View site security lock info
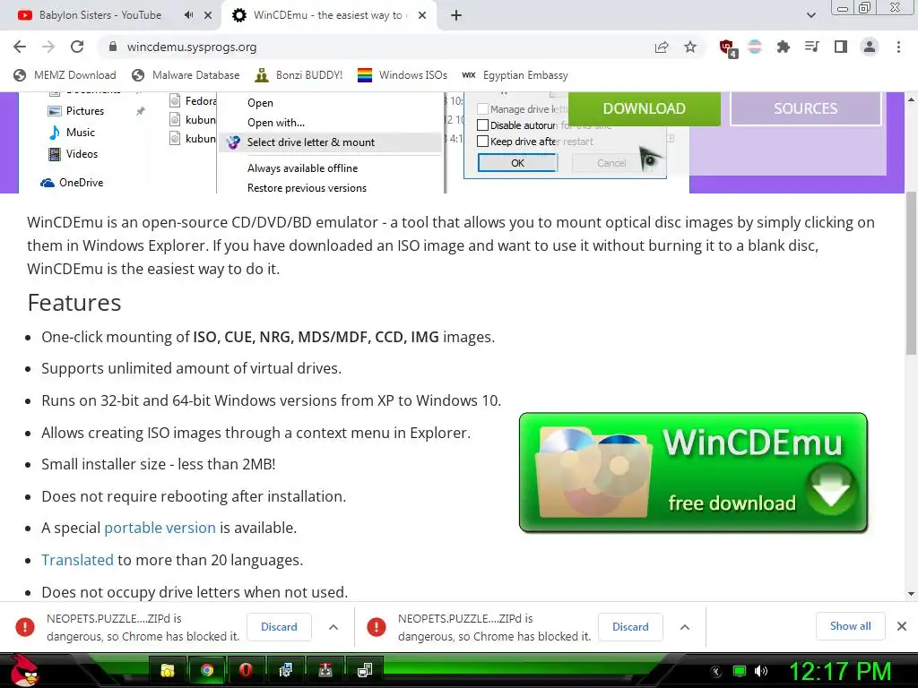Screen dimensions: 918x688 pos(113,47)
